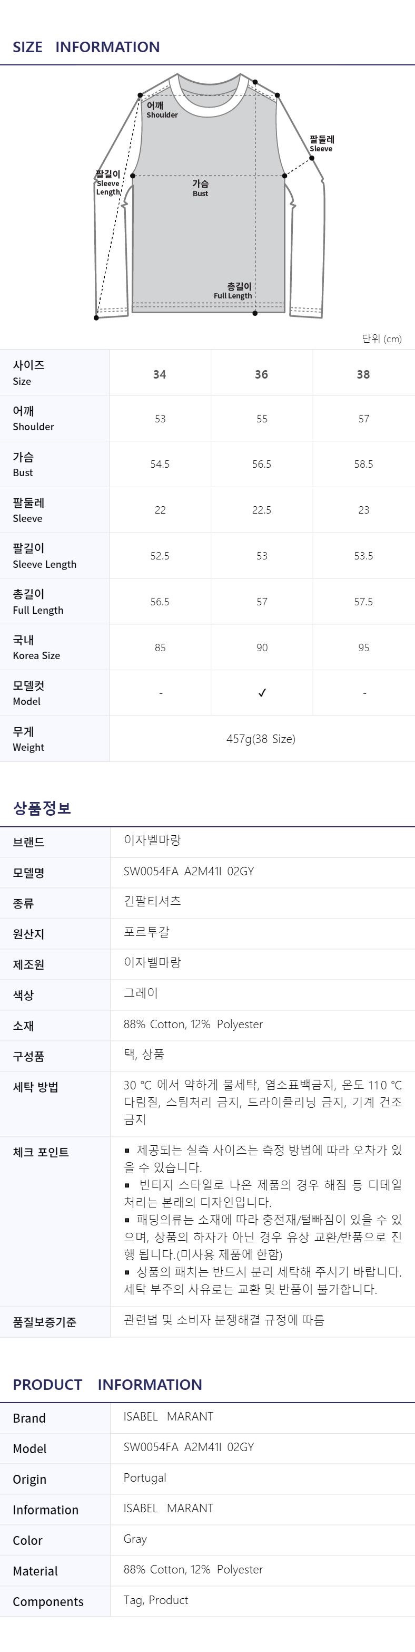Viewport: 415px width, 1652px height.
Task: Click the 56.5 bust value for size 36
Action: tap(261, 463)
